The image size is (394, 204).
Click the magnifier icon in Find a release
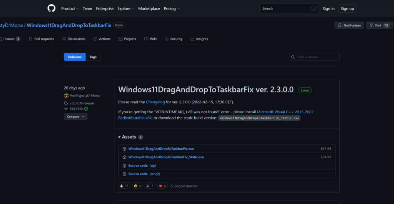pyautogui.click(x=293, y=57)
